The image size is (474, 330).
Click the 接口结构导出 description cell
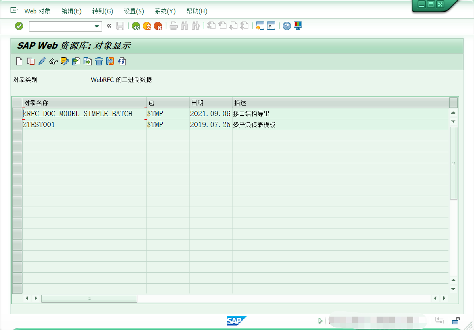341,114
